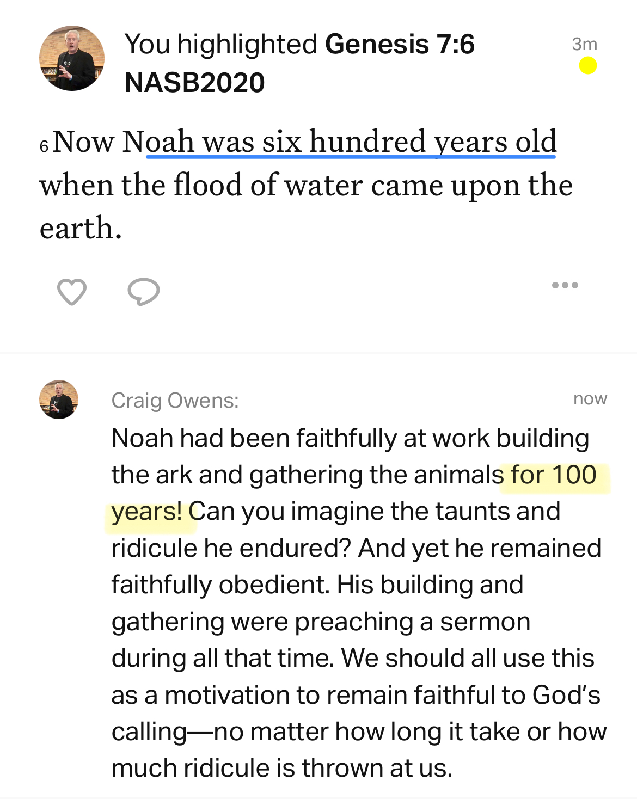Click the 'now' timestamp on the comment
The width and height of the screenshot is (637, 799).
(x=590, y=399)
